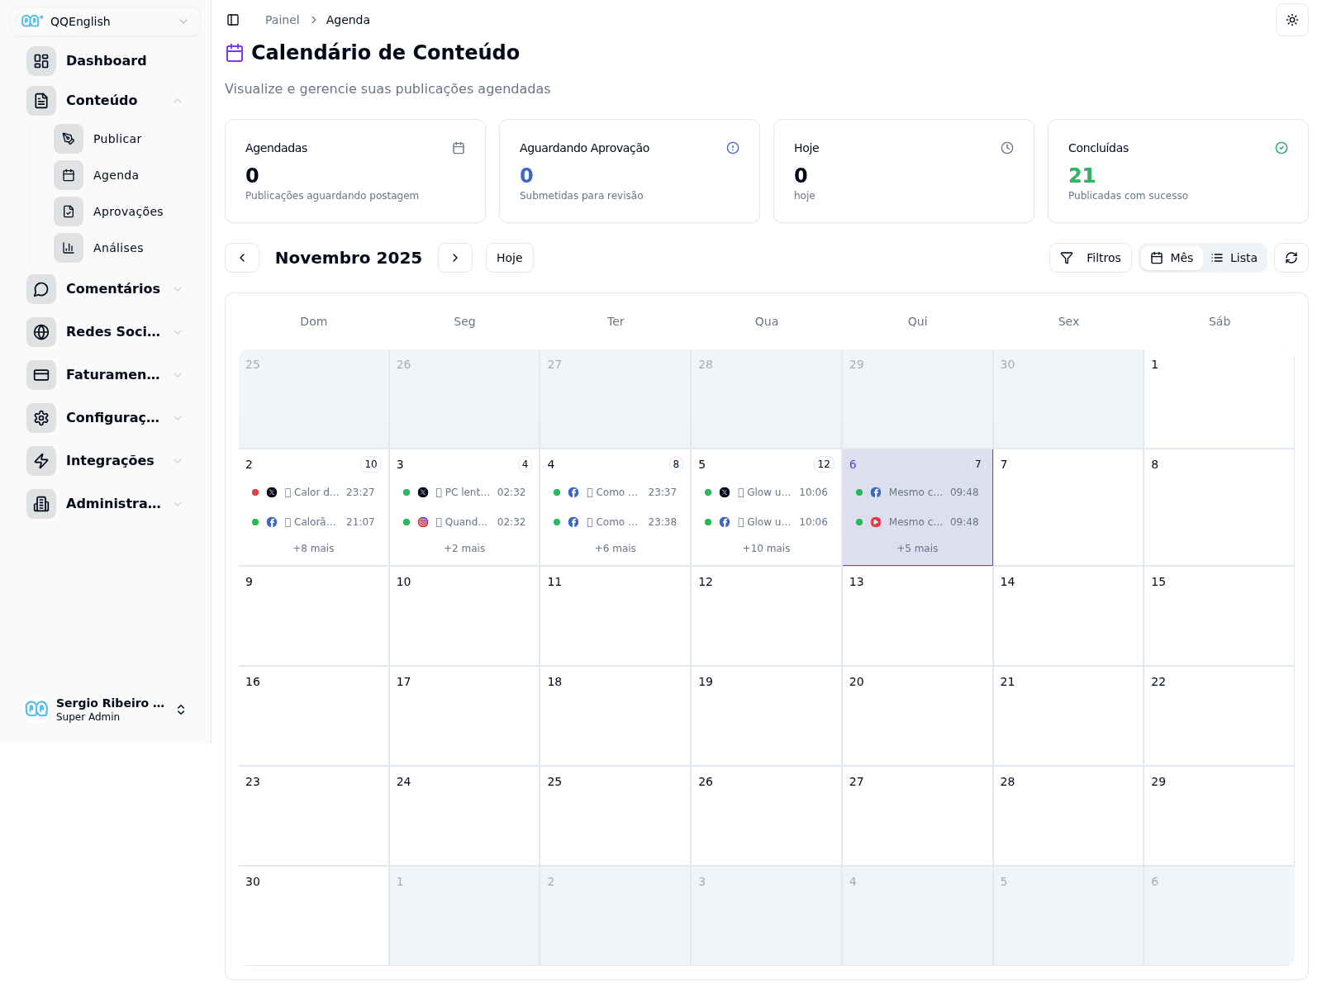1322x993 pixels.
Task: Open the Publicar section in the sidebar
Action: pyautogui.click(x=117, y=139)
